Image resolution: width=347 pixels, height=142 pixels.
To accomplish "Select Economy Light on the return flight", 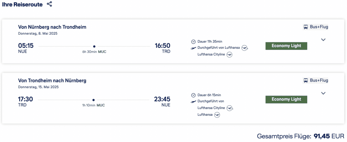I will (286, 99).
